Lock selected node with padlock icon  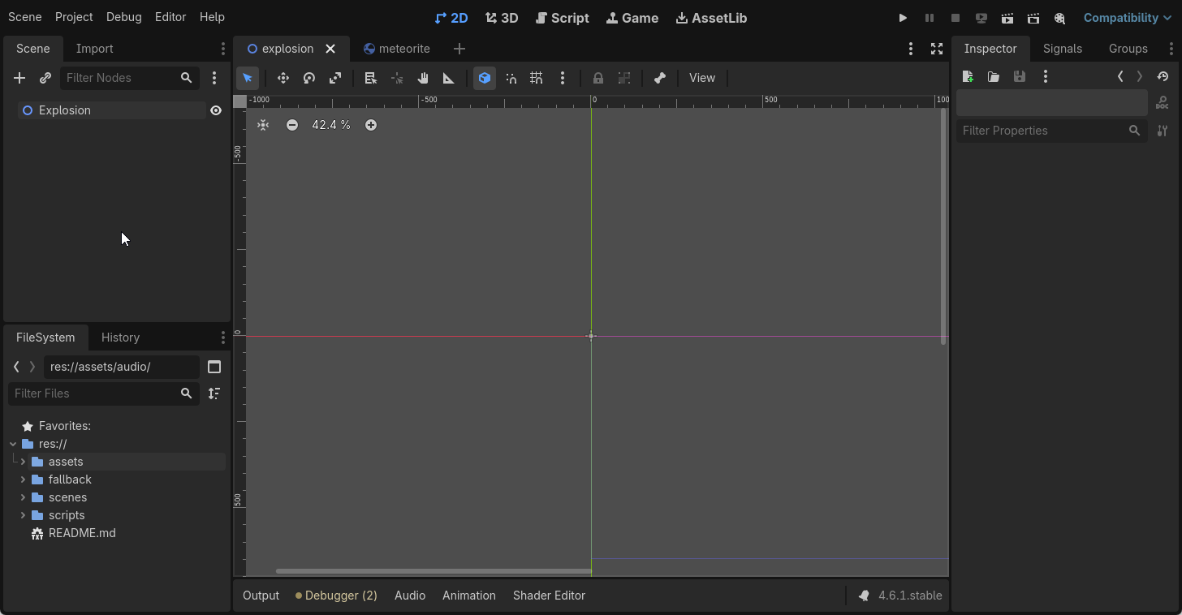[x=598, y=78]
